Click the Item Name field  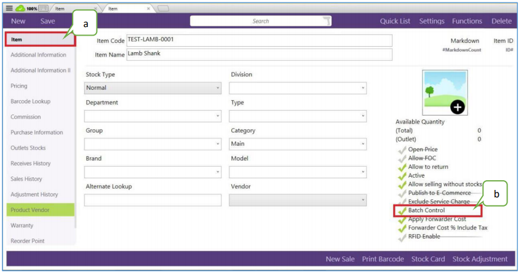click(x=259, y=55)
